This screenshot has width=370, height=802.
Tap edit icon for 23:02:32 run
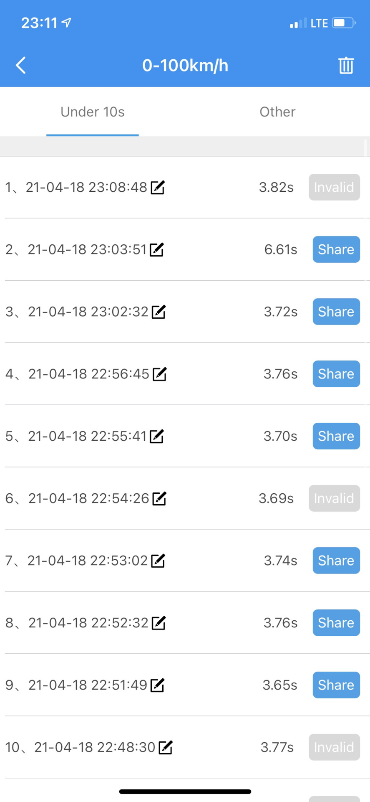[159, 312]
